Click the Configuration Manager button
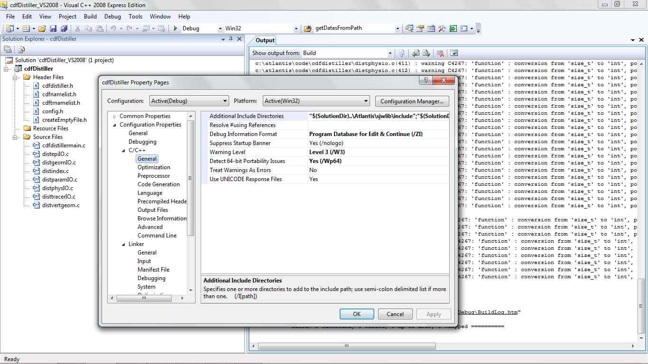 coord(412,101)
